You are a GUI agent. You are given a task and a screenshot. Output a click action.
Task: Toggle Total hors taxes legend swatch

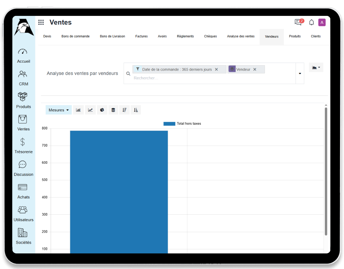pos(169,124)
